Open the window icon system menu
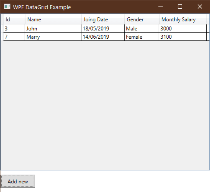The width and height of the screenshot is (210, 192). pos(7,7)
